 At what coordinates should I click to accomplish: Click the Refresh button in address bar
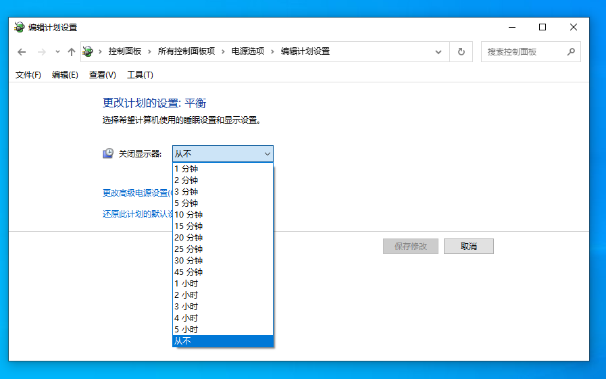click(x=461, y=52)
